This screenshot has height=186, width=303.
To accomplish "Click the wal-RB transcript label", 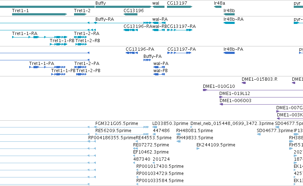I will click(x=160, y=26).
